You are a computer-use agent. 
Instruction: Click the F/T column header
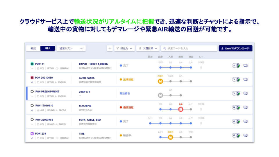pos(201,57)
